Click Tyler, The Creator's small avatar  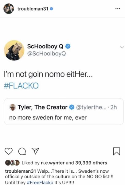pyautogui.click(x=13, y=107)
